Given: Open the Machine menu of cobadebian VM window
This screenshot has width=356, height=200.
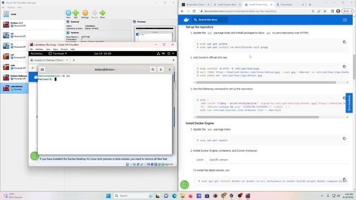Looking at the screenshot, I should pos(39,49).
